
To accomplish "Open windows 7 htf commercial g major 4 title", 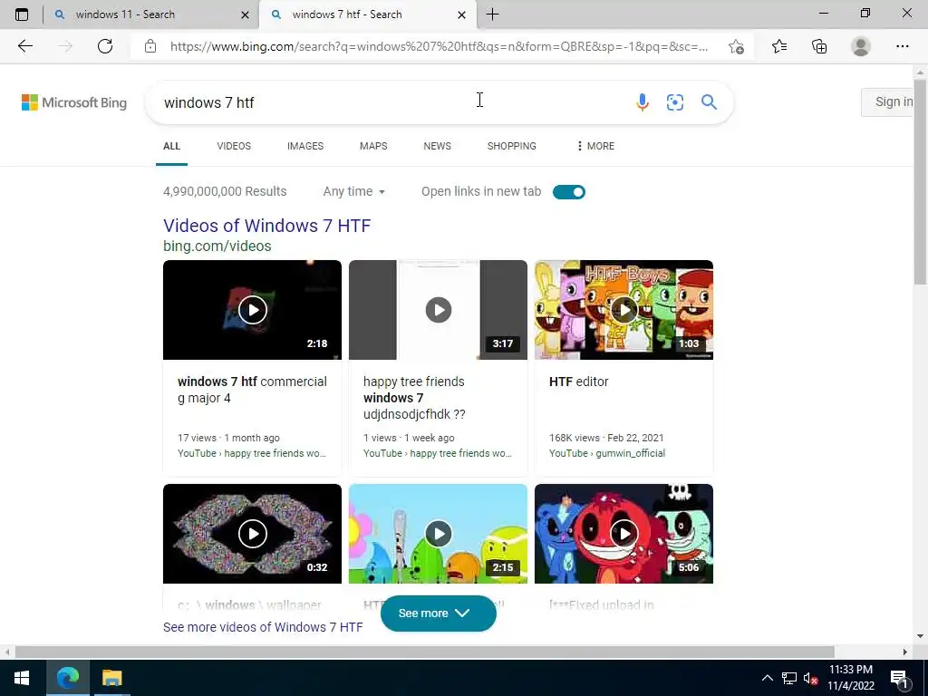I will click(x=252, y=390).
